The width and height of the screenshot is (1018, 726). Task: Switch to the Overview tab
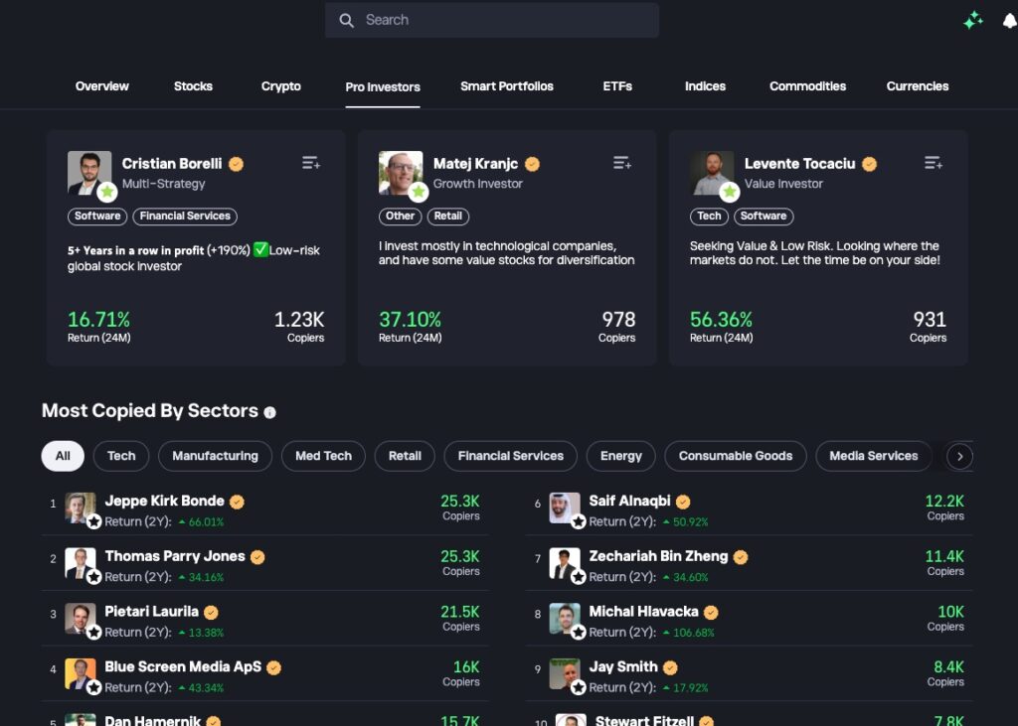pyautogui.click(x=102, y=86)
